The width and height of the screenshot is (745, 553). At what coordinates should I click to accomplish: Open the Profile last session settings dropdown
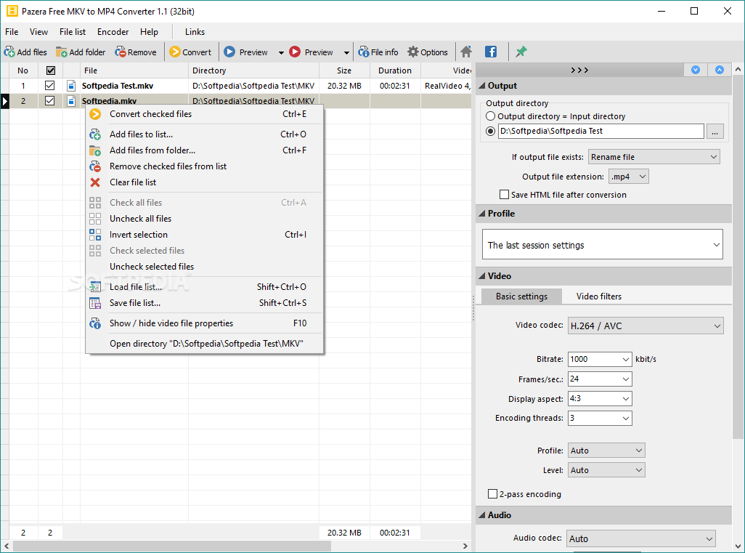603,244
